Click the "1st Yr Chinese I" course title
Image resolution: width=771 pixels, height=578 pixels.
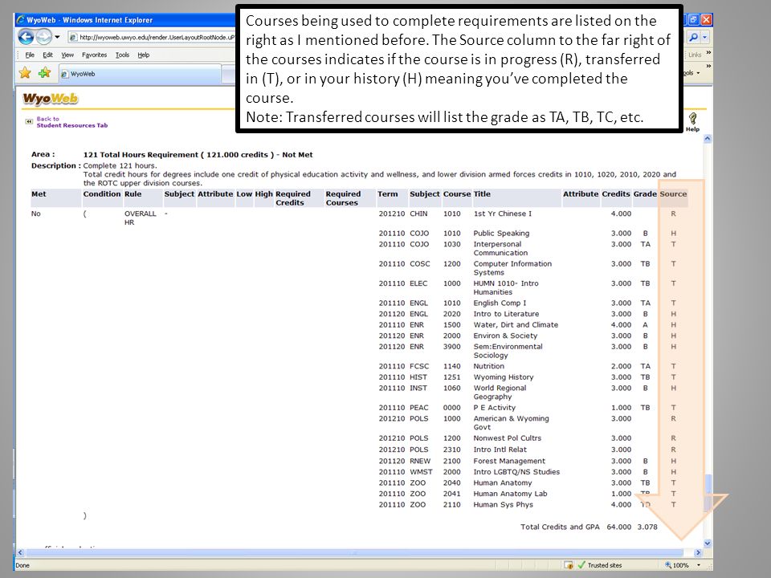coord(503,214)
